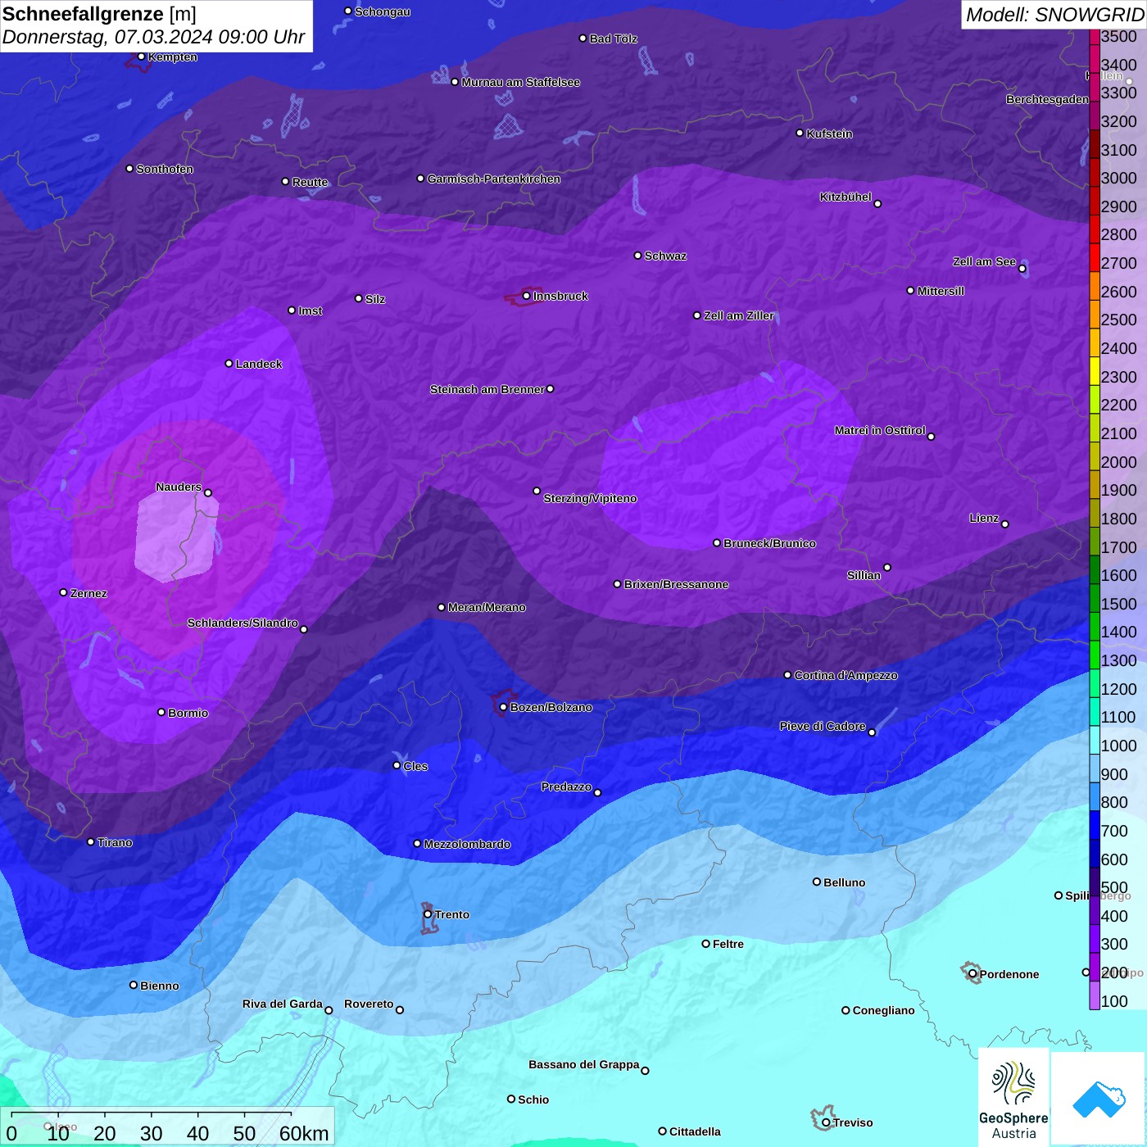Click the Reutte label
Screen dimensions: 1147x1147
coord(310,182)
